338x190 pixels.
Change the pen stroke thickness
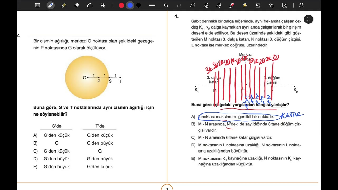point(152,5)
